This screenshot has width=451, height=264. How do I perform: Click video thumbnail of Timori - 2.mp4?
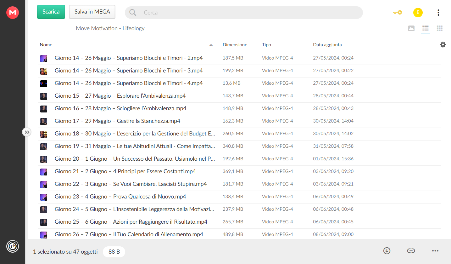44,58
